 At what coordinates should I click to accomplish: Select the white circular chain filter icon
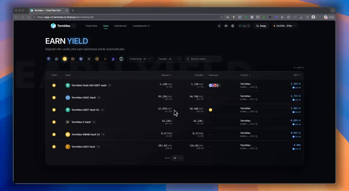pyautogui.click(x=121, y=59)
